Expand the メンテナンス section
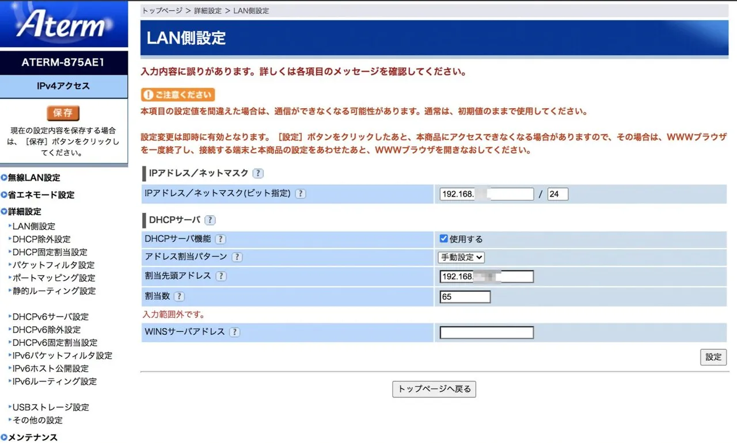 coord(32,437)
